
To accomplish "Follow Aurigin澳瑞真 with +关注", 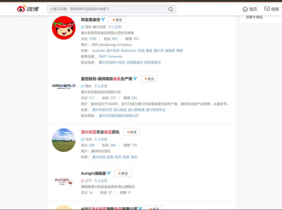I will tap(123, 173).
